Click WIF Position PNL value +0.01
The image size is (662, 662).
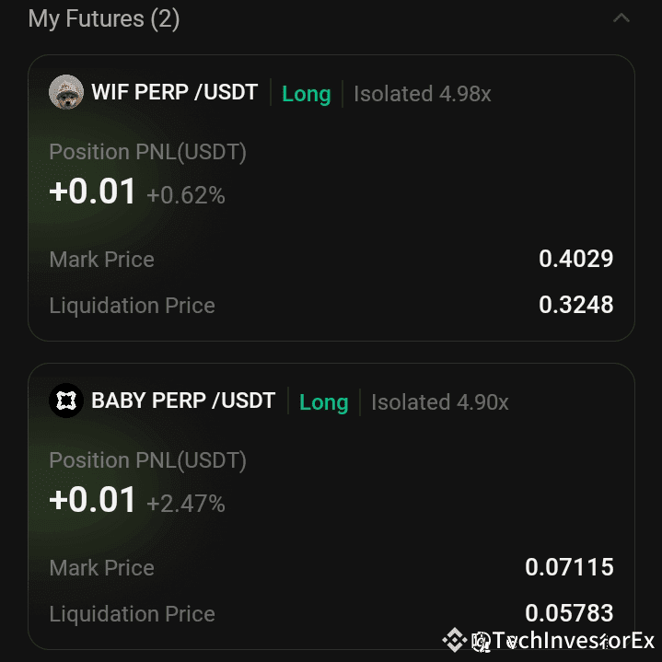[x=92, y=192]
